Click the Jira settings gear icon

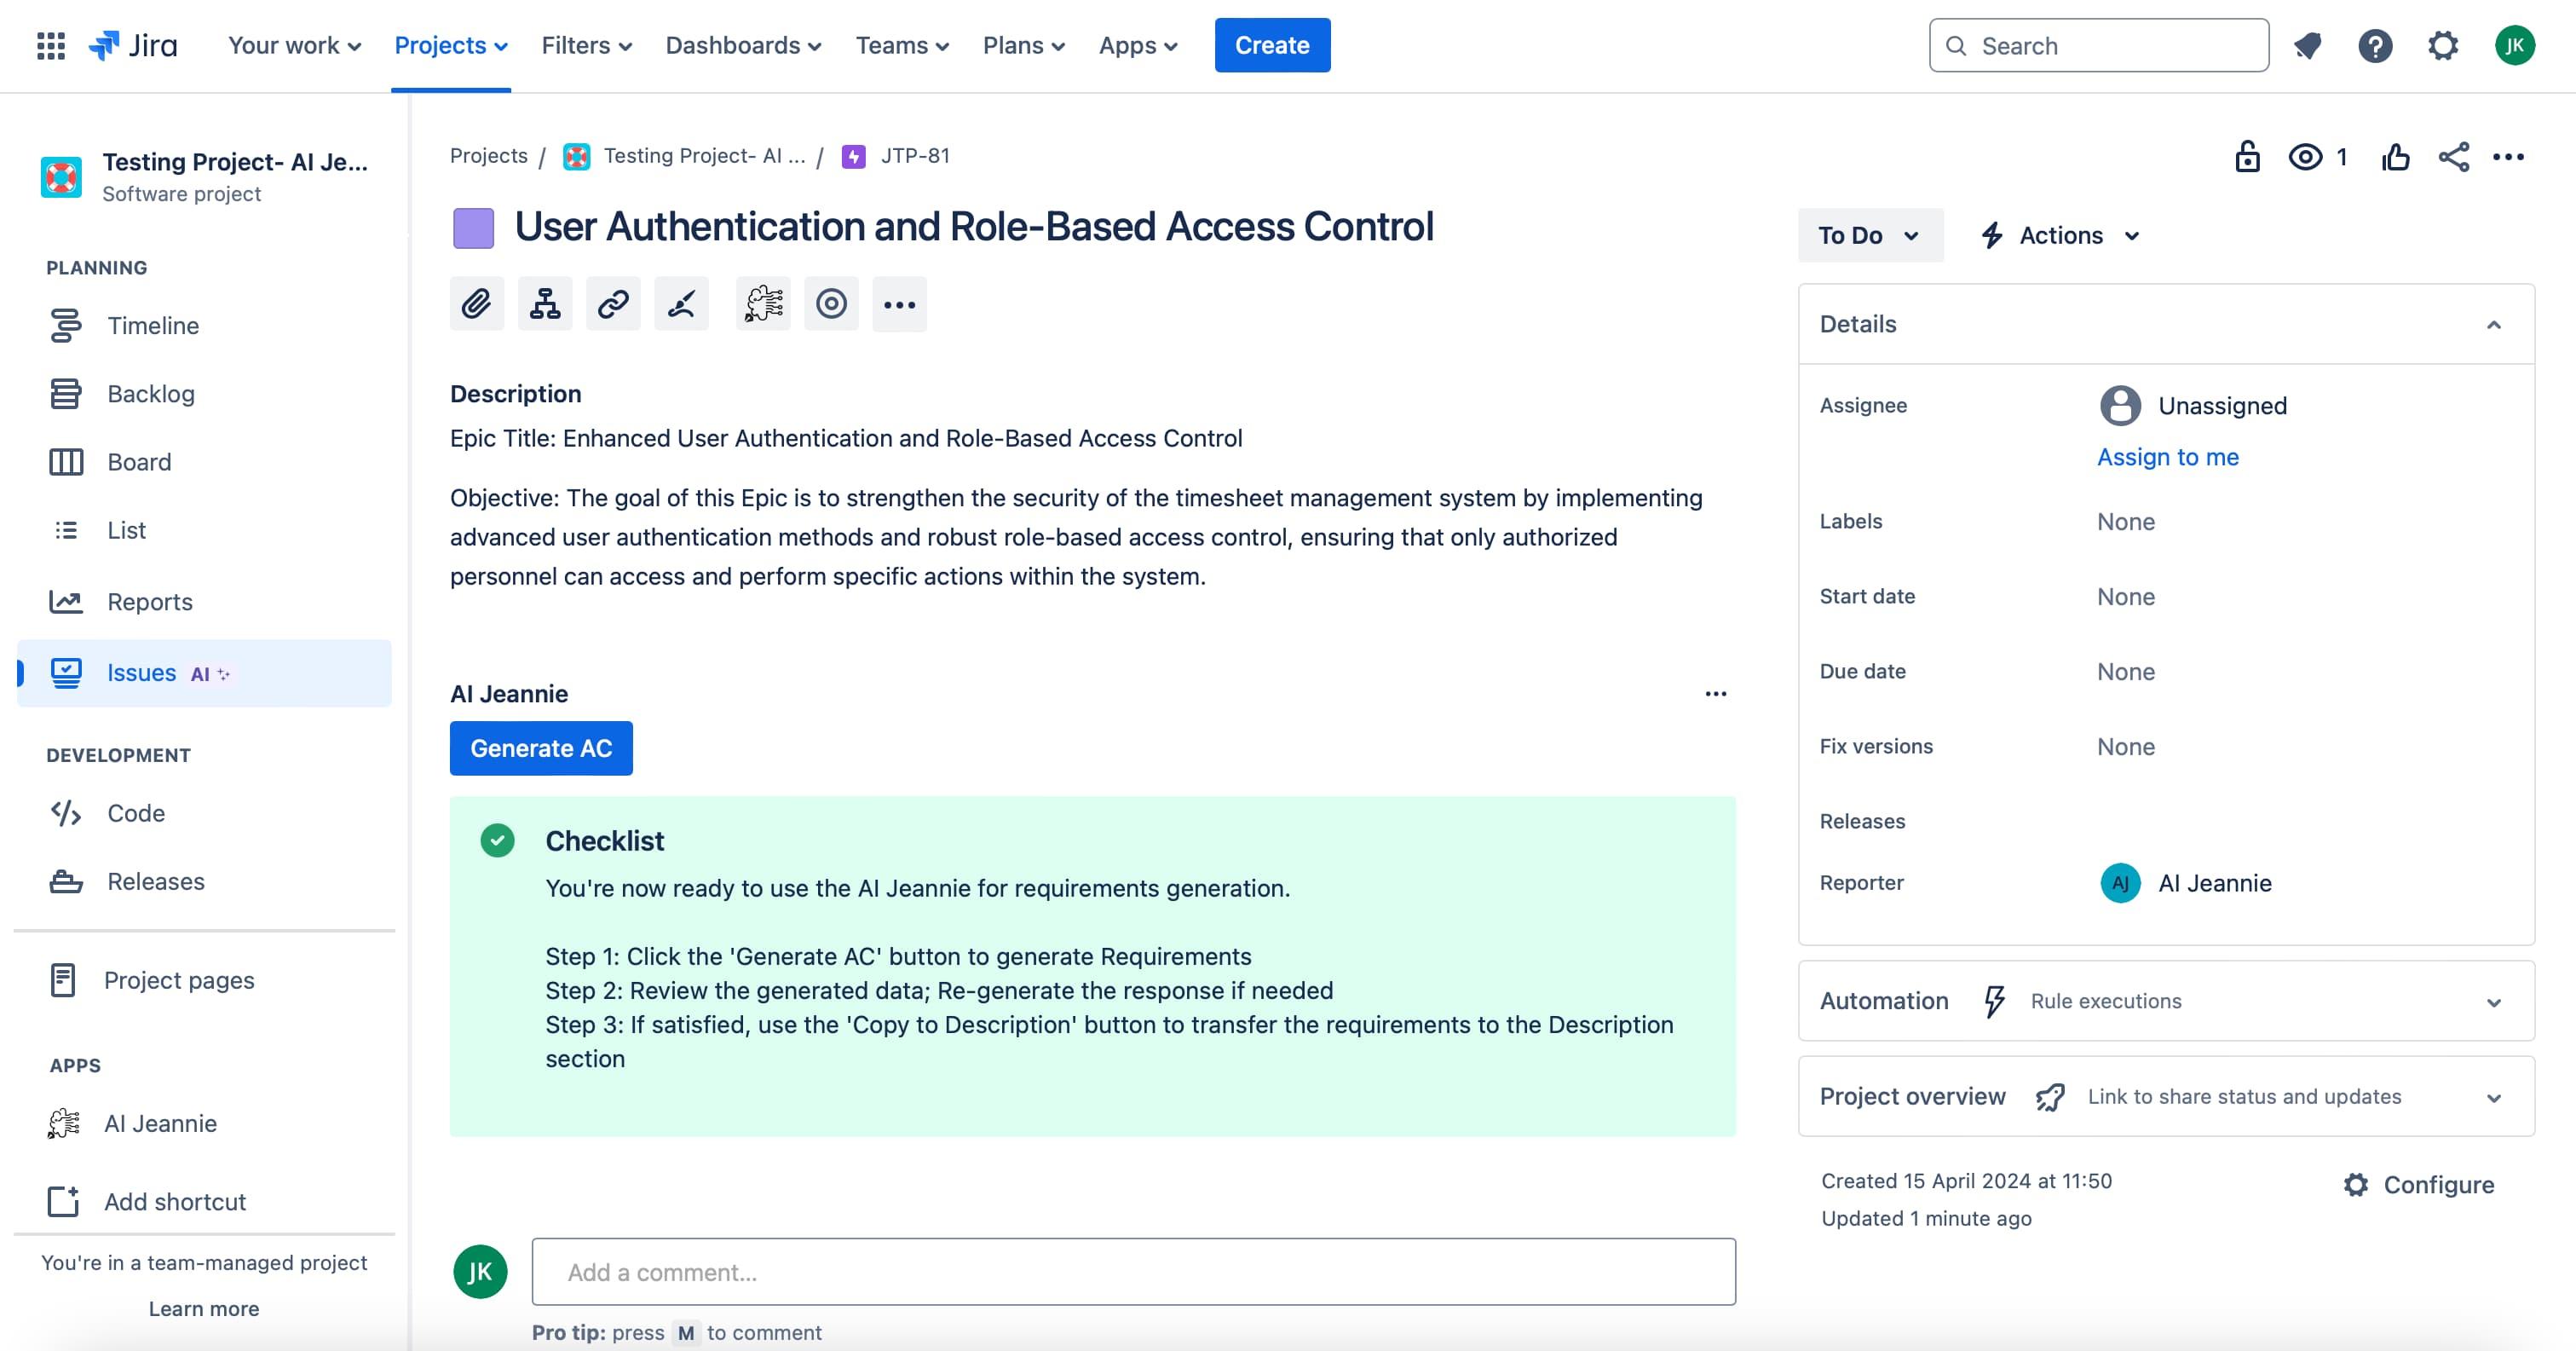(x=2442, y=46)
